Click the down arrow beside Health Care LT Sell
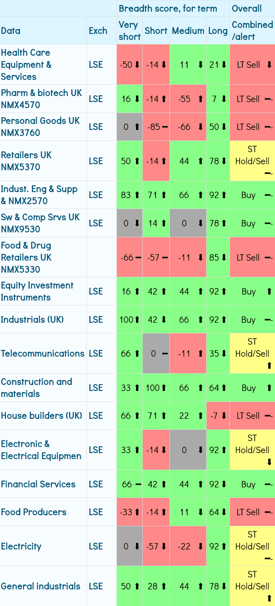275x606 pixels. click(x=269, y=65)
